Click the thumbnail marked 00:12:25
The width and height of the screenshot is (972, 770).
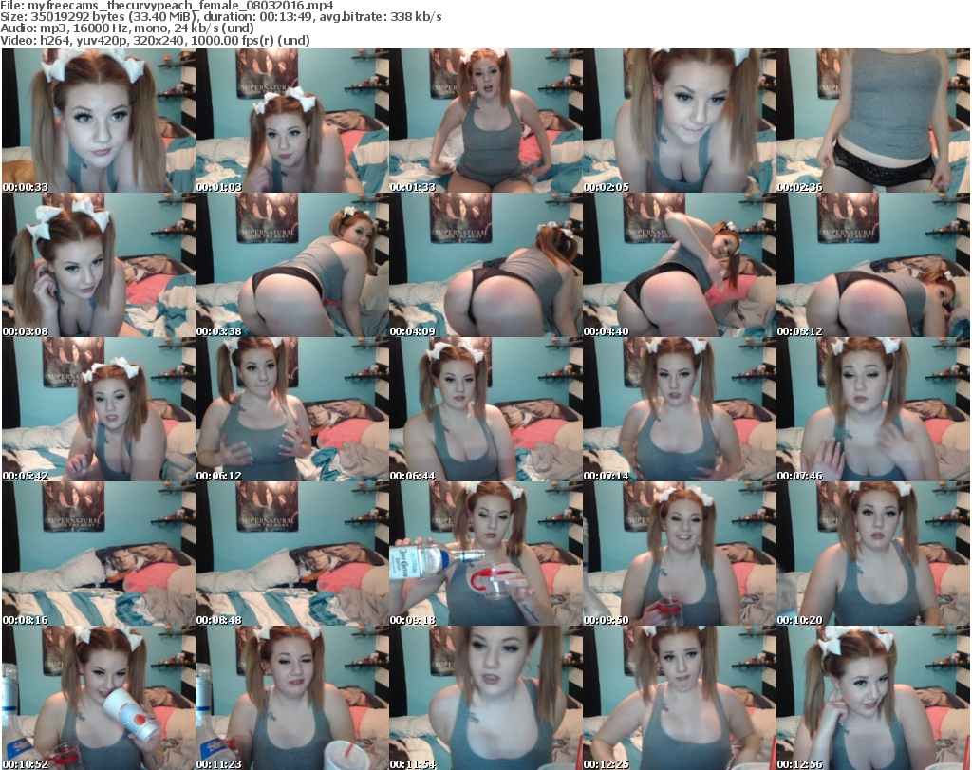pos(679,697)
